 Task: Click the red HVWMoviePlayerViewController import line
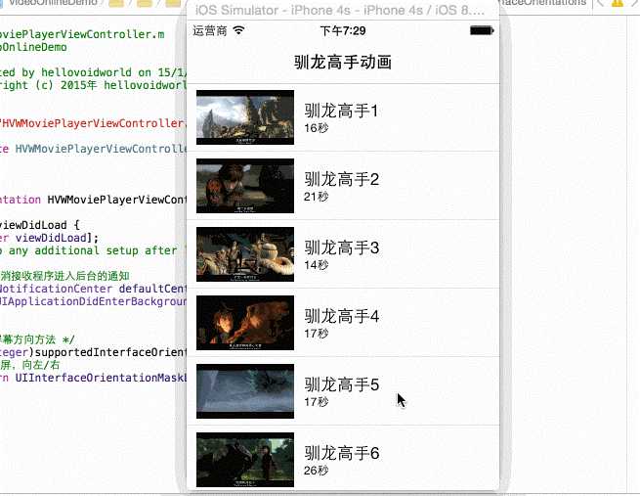93,123
